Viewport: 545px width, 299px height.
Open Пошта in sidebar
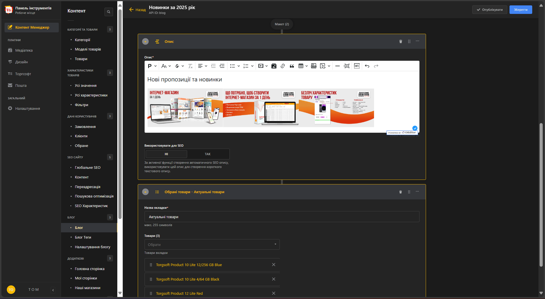click(21, 85)
